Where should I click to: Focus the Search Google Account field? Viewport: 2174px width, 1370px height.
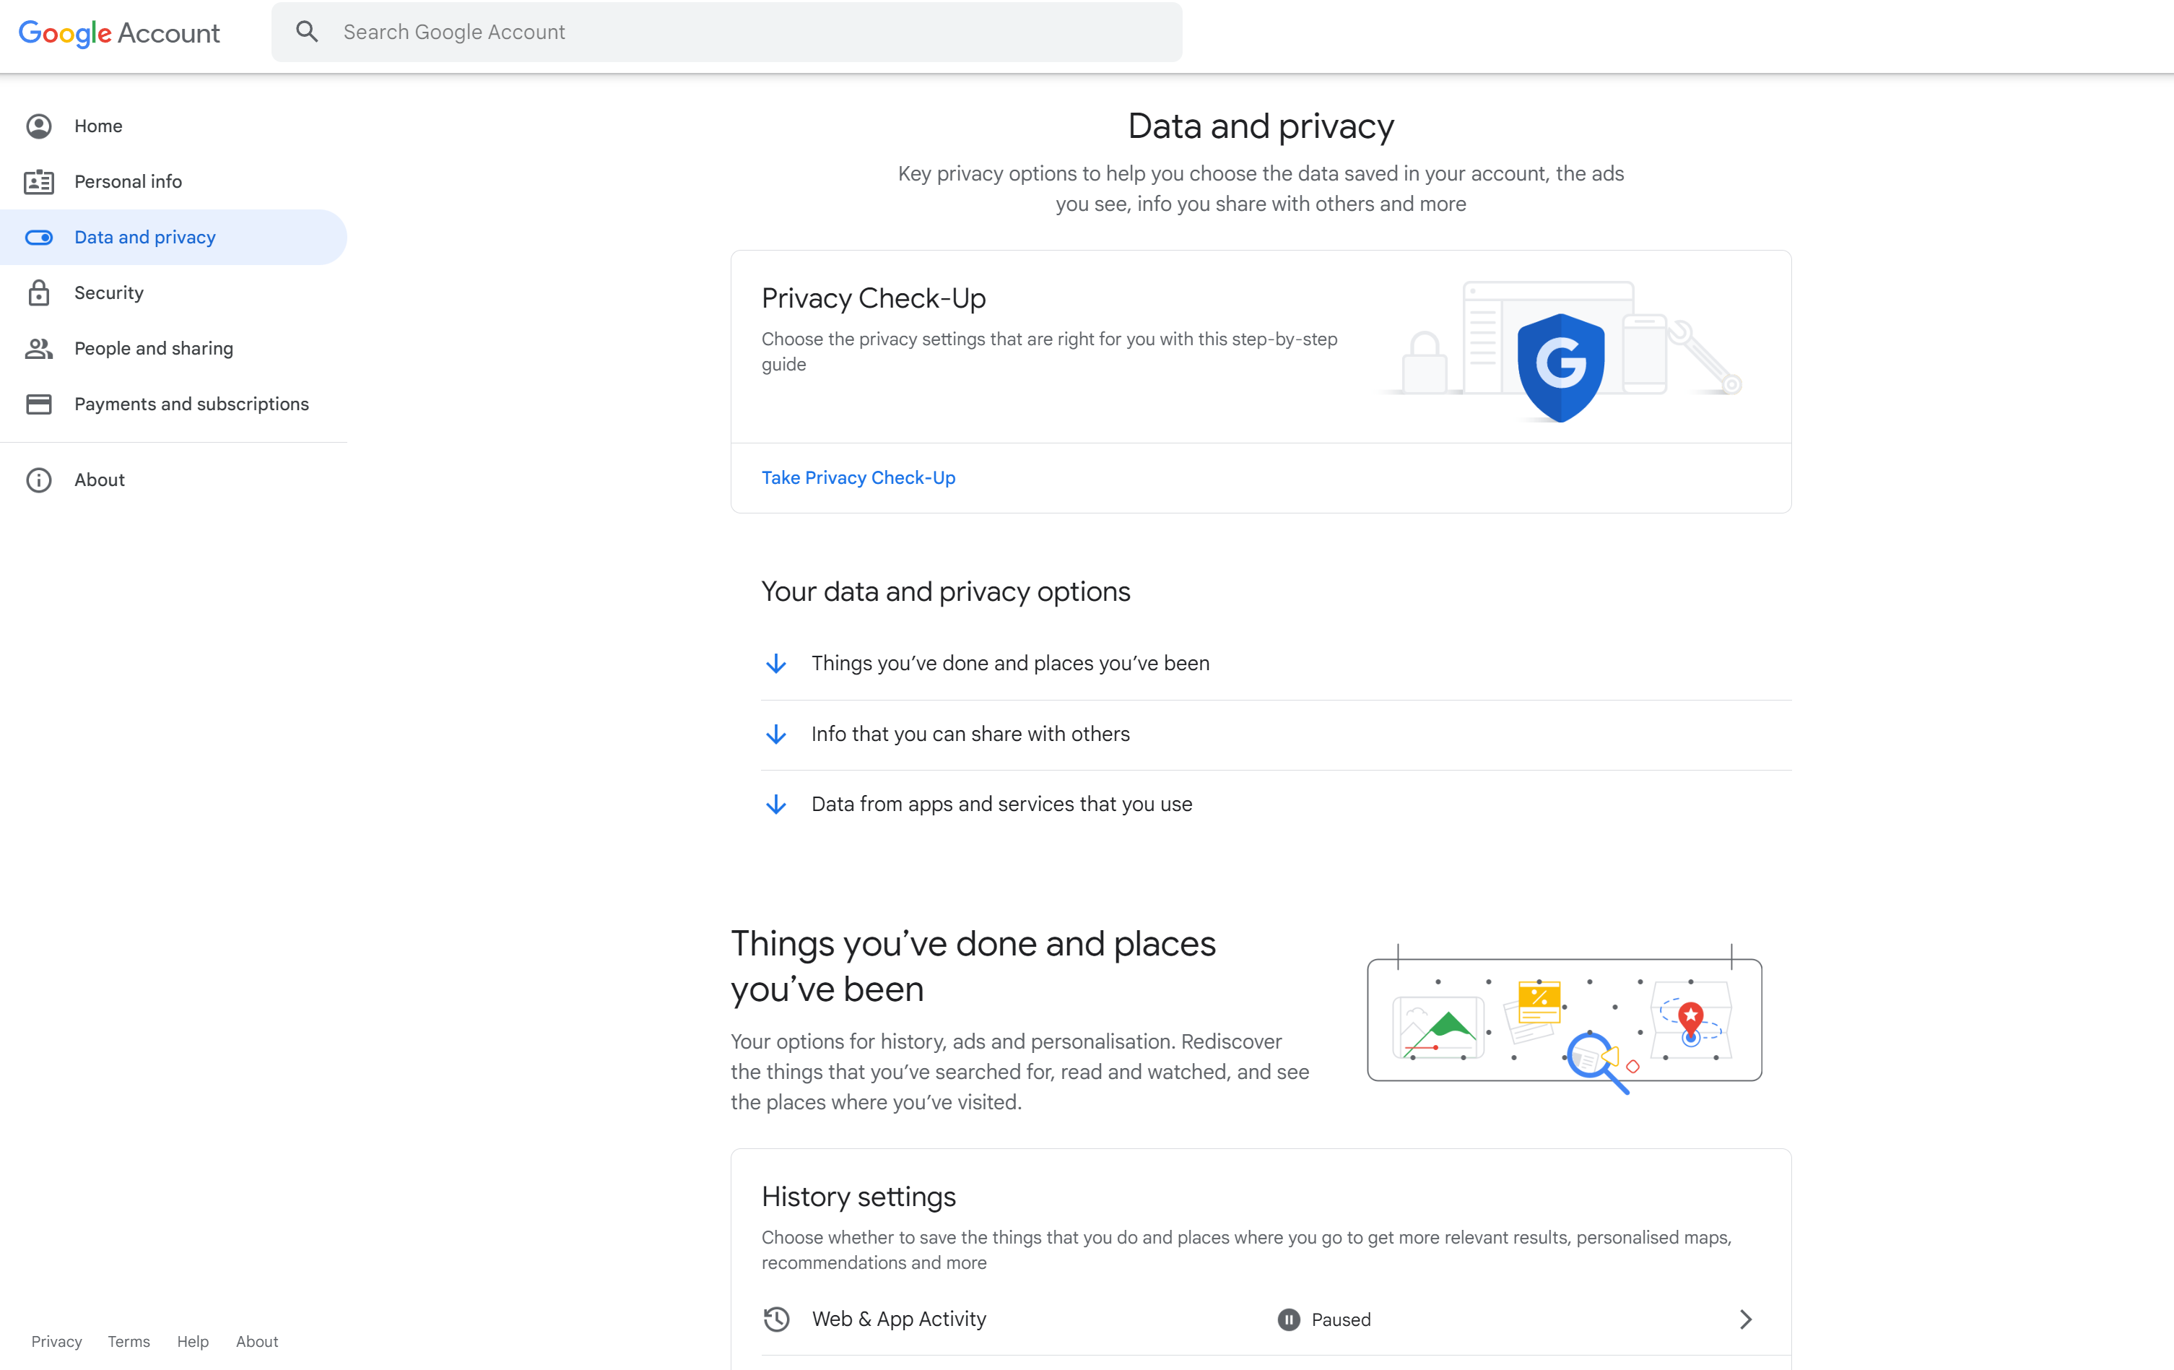click(x=727, y=32)
